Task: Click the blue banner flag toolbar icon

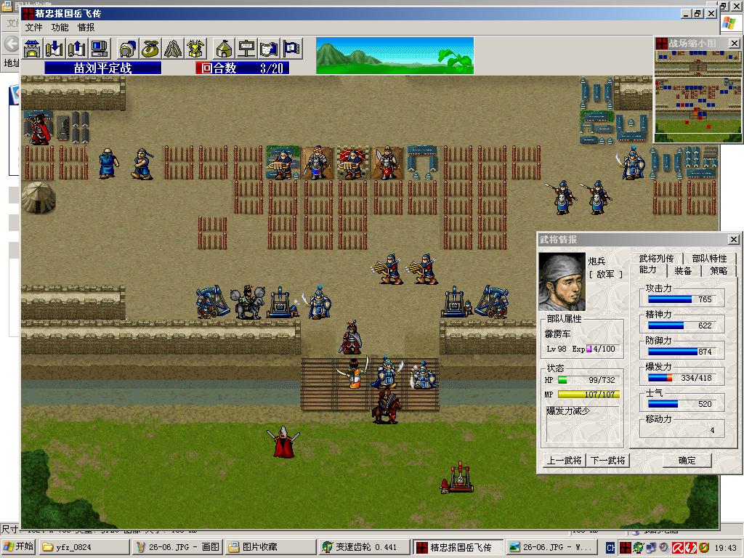Action: [291, 49]
